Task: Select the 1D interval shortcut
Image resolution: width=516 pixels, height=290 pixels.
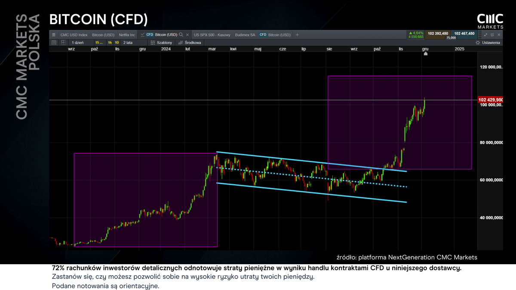Action: pyautogui.click(x=117, y=43)
